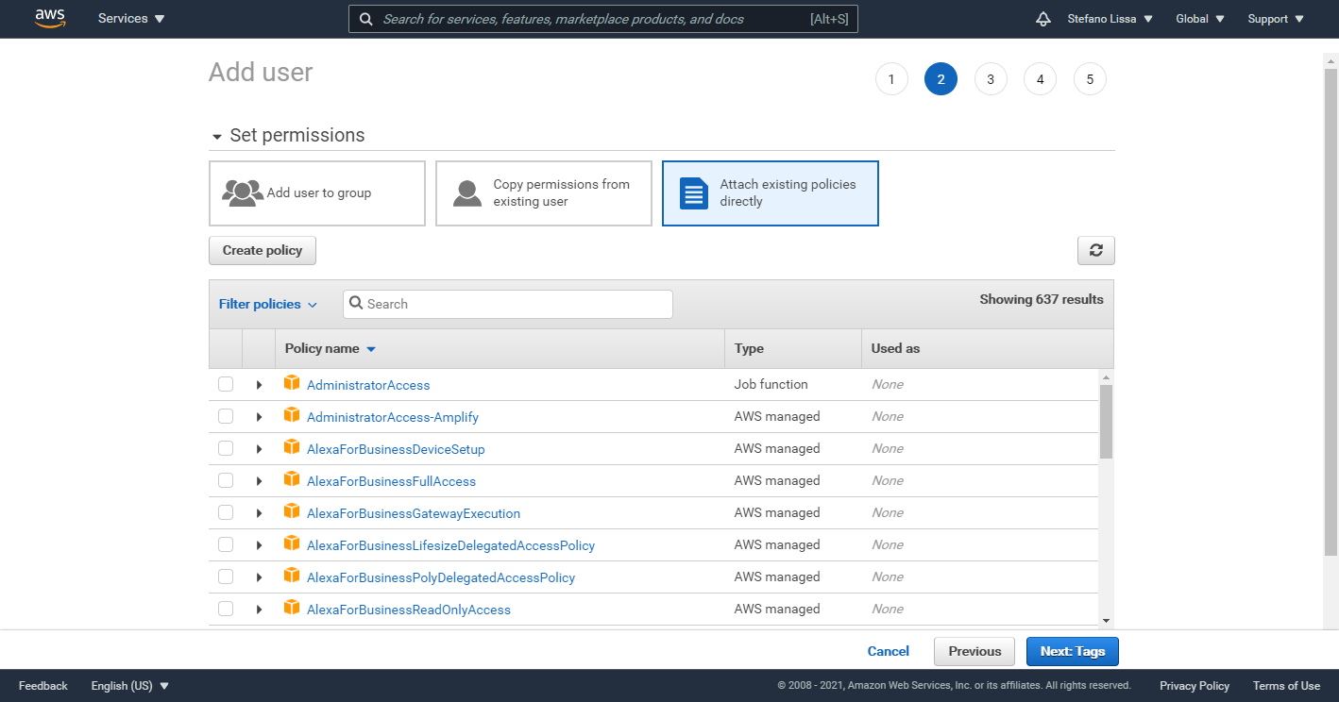The width and height of the screenshot is (1339, 702).
Task: Click the policy icon beside AlexaForBusinessGatewayExecution
Action: coord(292,511)
